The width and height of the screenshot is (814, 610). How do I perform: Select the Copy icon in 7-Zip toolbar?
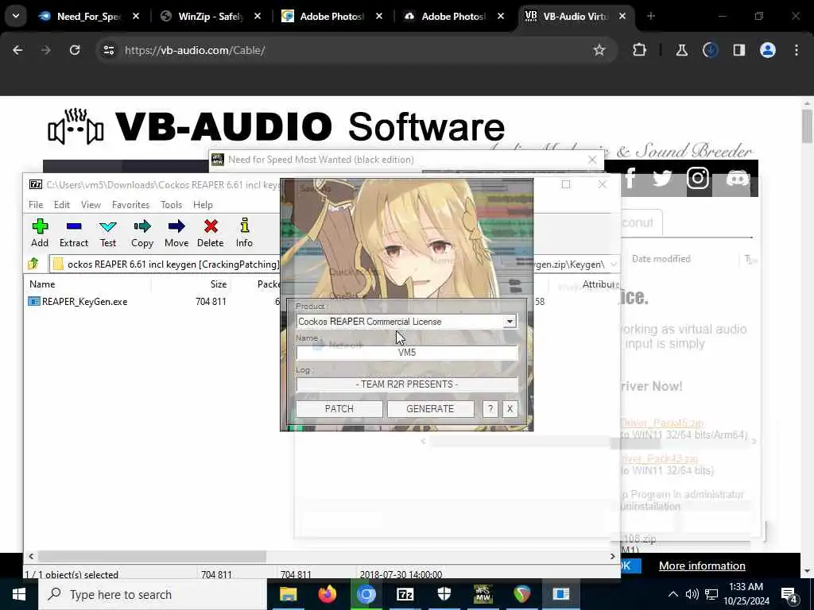point(142,233)
